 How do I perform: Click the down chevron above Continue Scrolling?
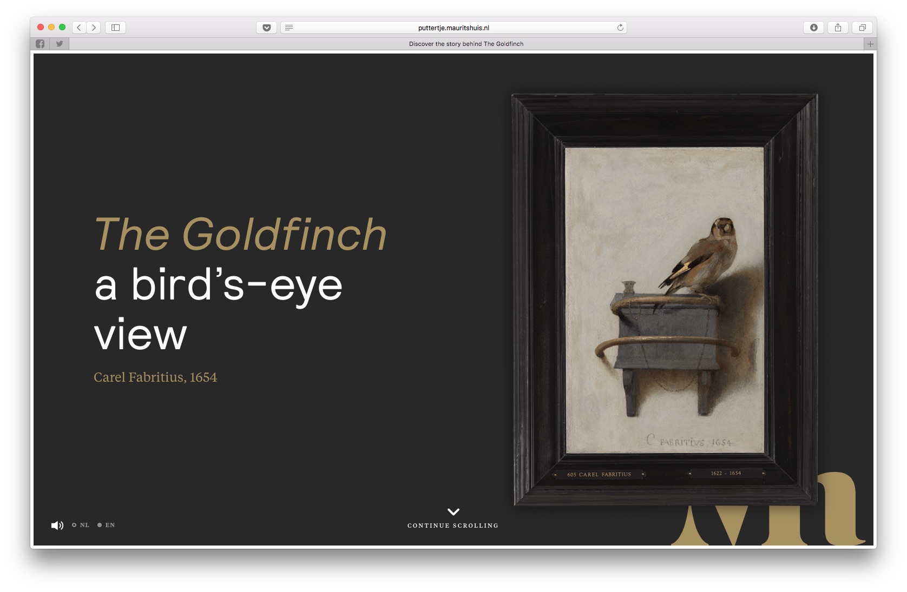(454, 511)
